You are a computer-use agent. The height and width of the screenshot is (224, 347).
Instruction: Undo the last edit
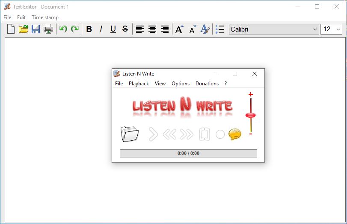coord(63,29)
